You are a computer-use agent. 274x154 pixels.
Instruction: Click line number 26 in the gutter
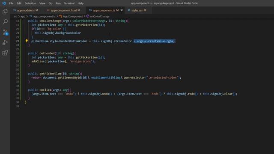(18, 53)
